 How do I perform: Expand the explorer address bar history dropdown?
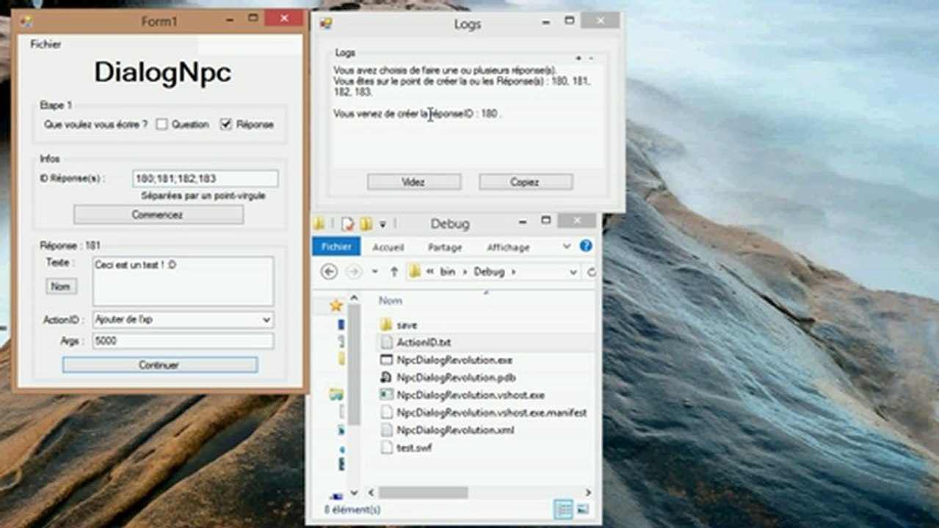click(x=573, y=272)
